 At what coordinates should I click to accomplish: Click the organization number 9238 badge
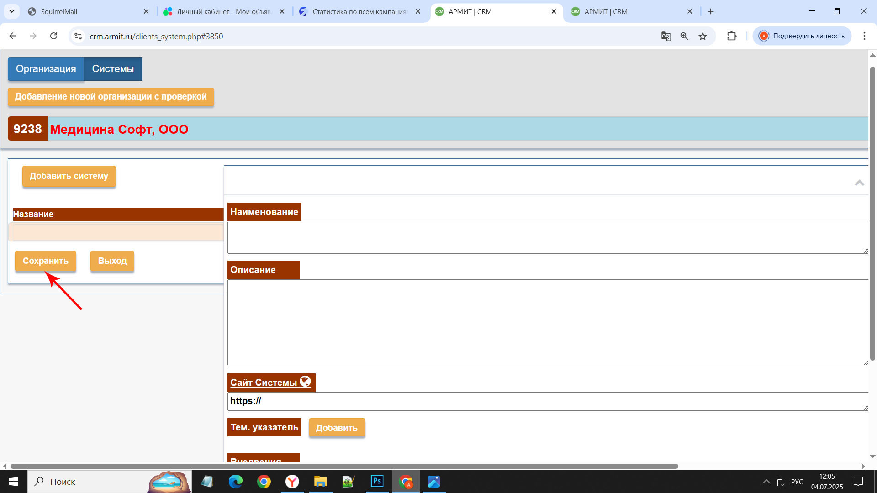27,129
